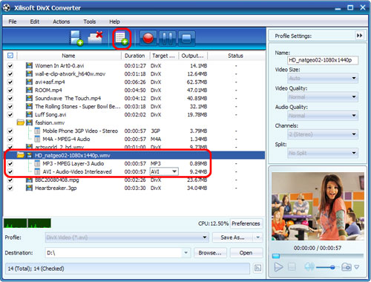
Task: Click the Add Profile toolbar icon
Action: [x=122, y=39]
